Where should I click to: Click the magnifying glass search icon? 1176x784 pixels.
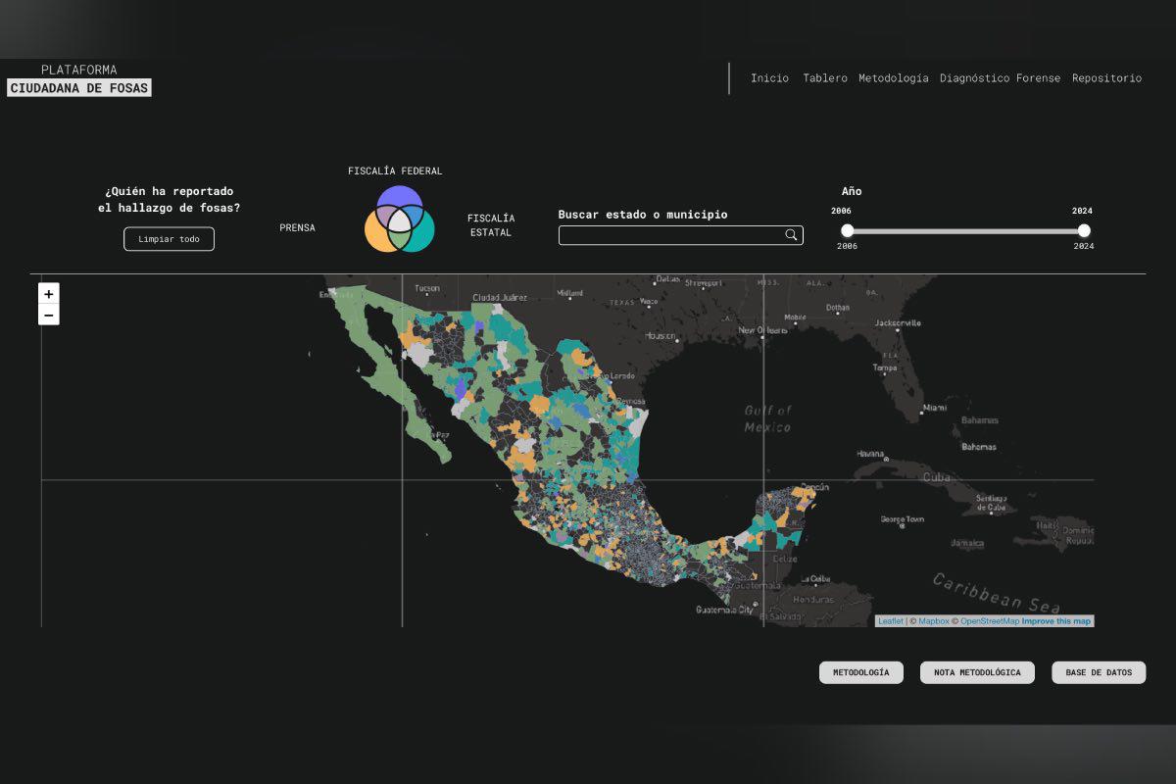[x=790, y=235]
